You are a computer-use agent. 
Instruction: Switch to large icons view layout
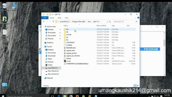[138, 86]
